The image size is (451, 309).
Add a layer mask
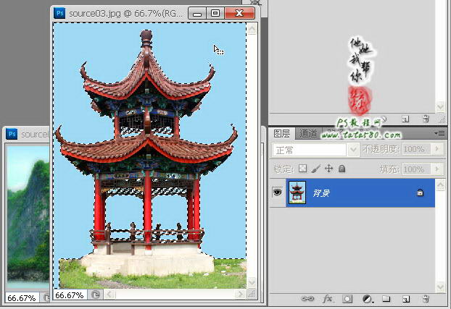click(347, 300)
